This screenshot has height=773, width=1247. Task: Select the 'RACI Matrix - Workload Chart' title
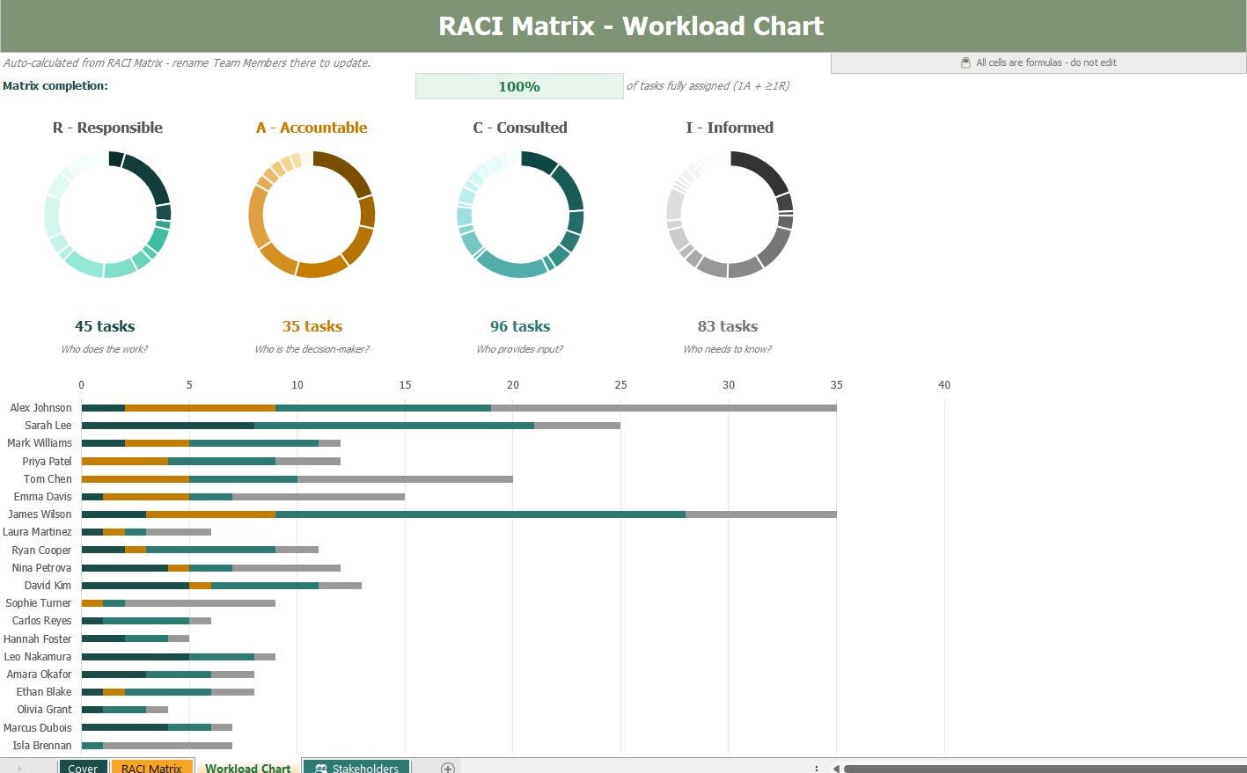pyautogui.click(x=631, y=26)
